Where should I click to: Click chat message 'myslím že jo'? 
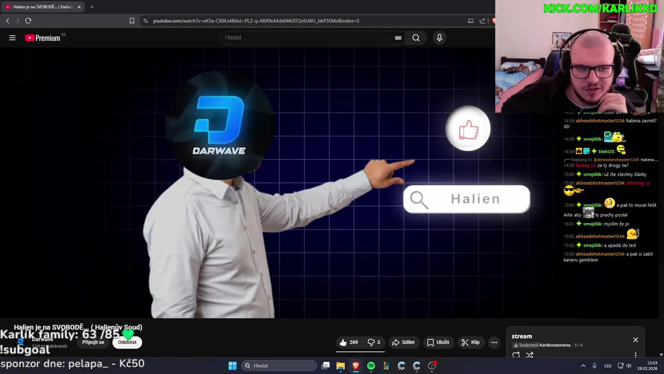coord(616,224)
